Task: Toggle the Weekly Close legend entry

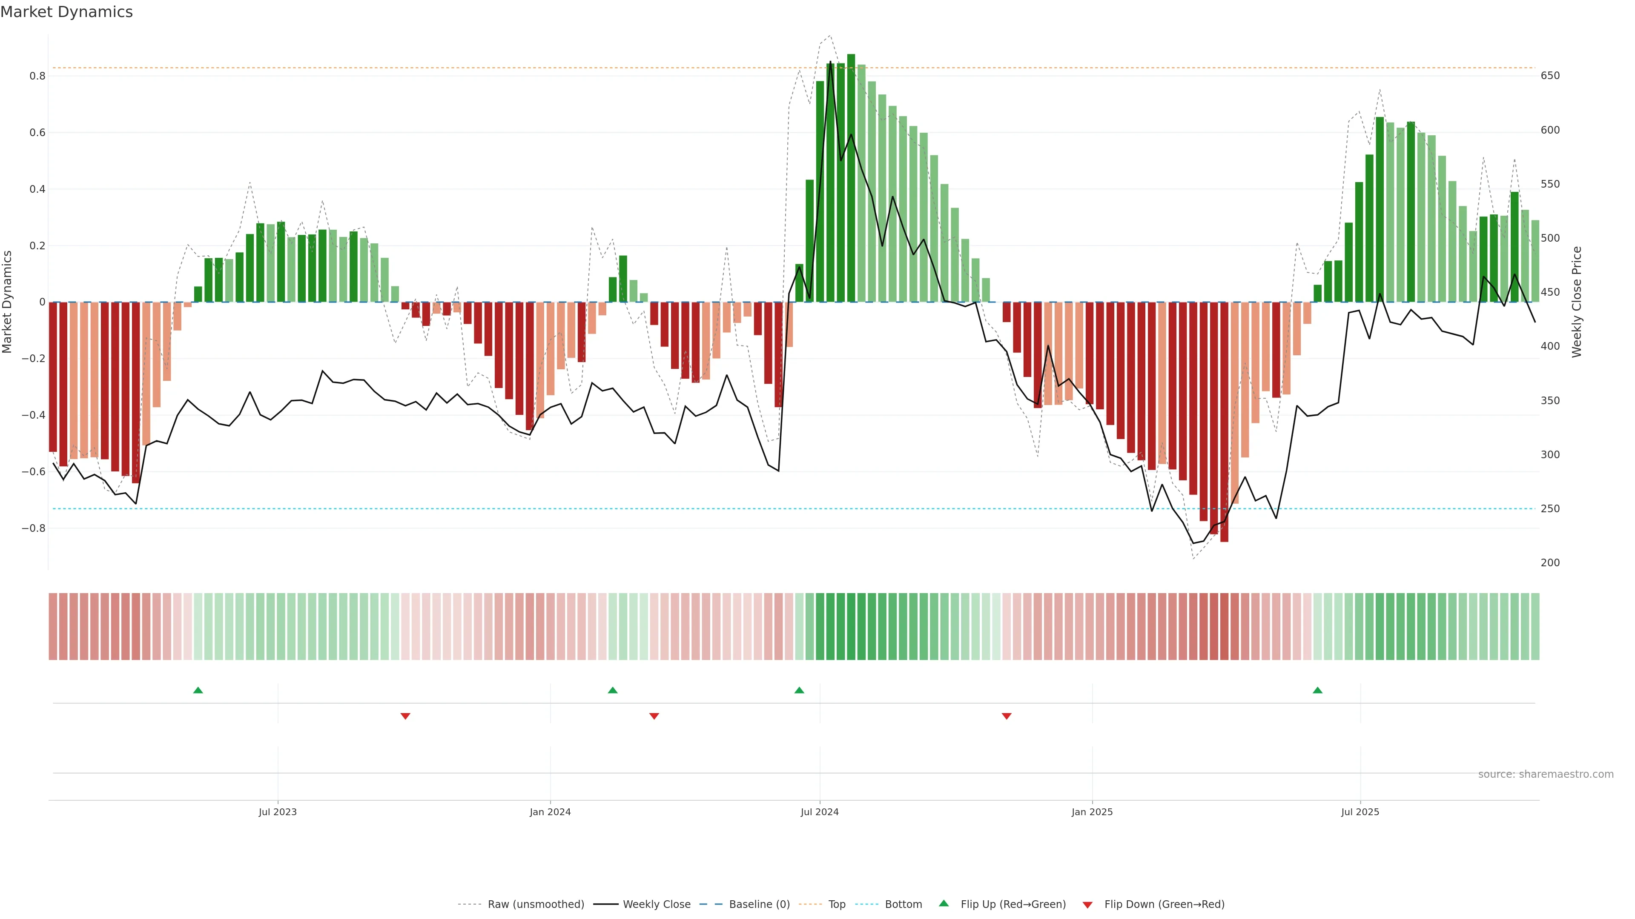Action: click(x=656, y=905)
